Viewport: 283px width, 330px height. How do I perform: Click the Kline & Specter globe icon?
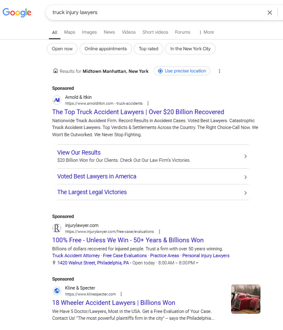point(57,291)
